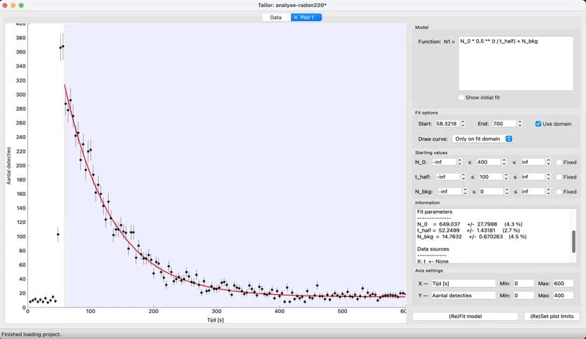Click the N_0 starting value 400 field
Screen dimensions: 586x339
click(488, 162)
